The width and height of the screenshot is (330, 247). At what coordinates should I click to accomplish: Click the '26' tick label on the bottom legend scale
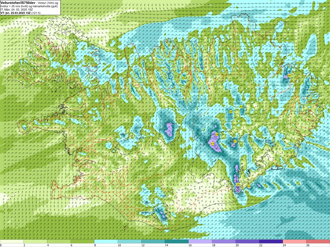click(x=308, y=245)
